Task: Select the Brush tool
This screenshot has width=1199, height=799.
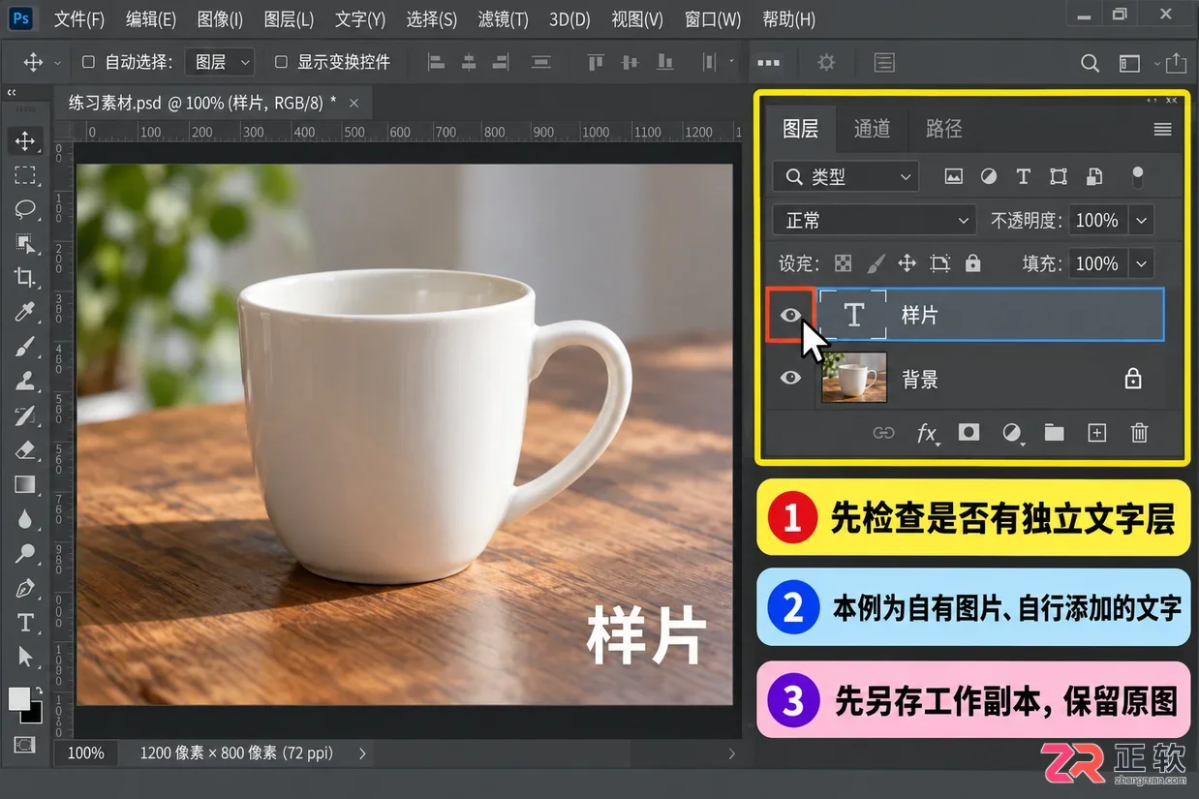Action: pos(25,347)
